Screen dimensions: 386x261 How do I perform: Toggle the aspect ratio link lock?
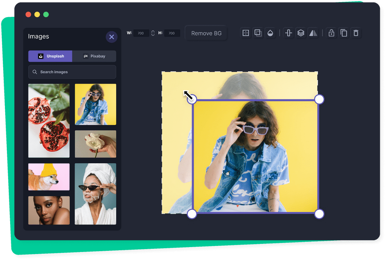coord(153,33)
